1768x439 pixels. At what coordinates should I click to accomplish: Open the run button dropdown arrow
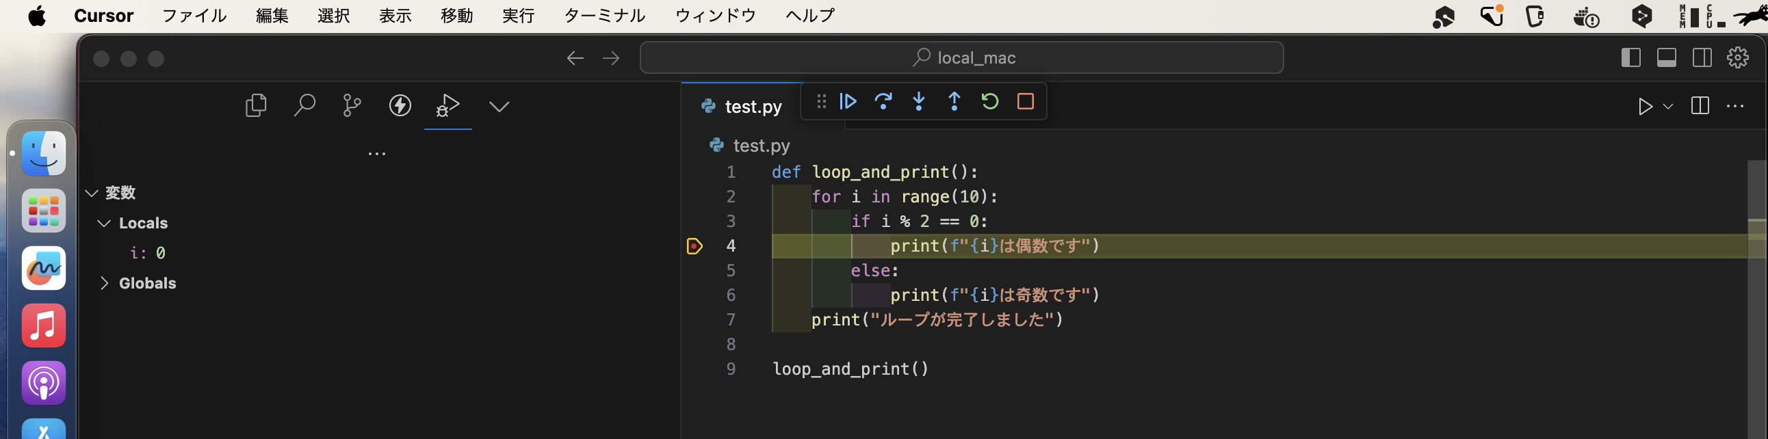click(x=1669, y=106)
